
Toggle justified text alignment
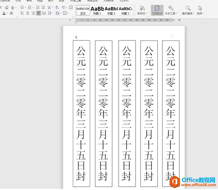point(38,13)
